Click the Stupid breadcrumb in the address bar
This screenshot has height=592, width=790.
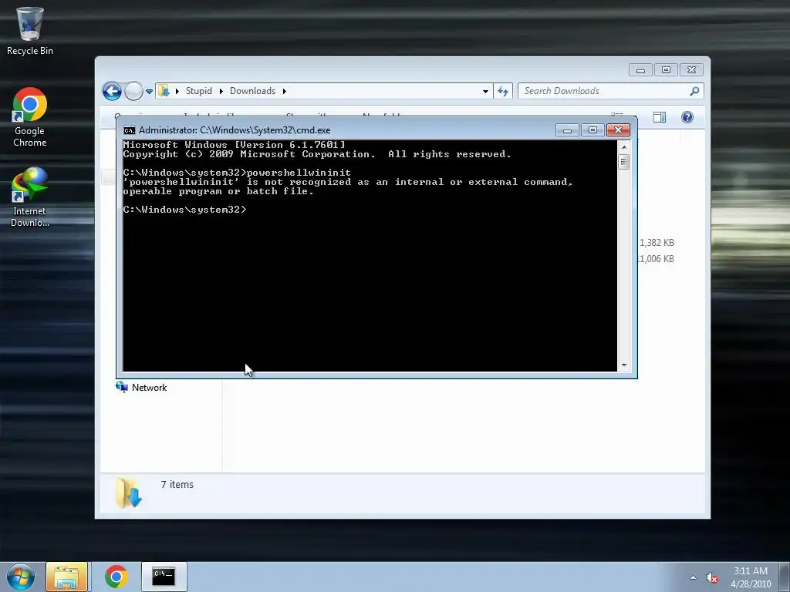198,91
